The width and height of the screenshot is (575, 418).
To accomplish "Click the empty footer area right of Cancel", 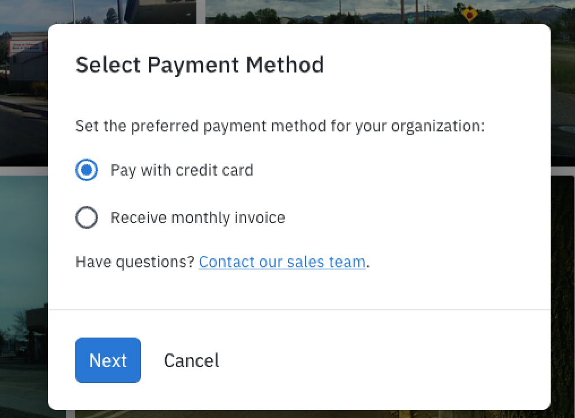I will [x=385, y=360].
